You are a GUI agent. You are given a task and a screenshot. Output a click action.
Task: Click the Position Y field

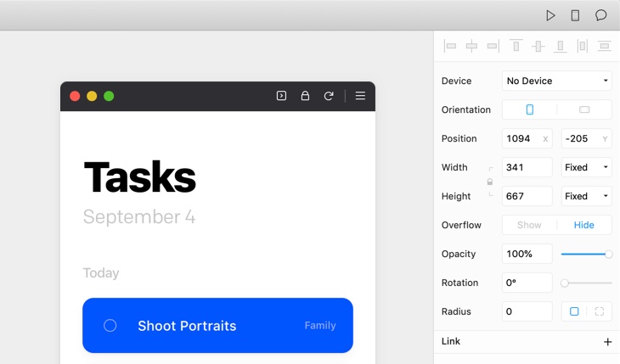[x=586, y=138]
